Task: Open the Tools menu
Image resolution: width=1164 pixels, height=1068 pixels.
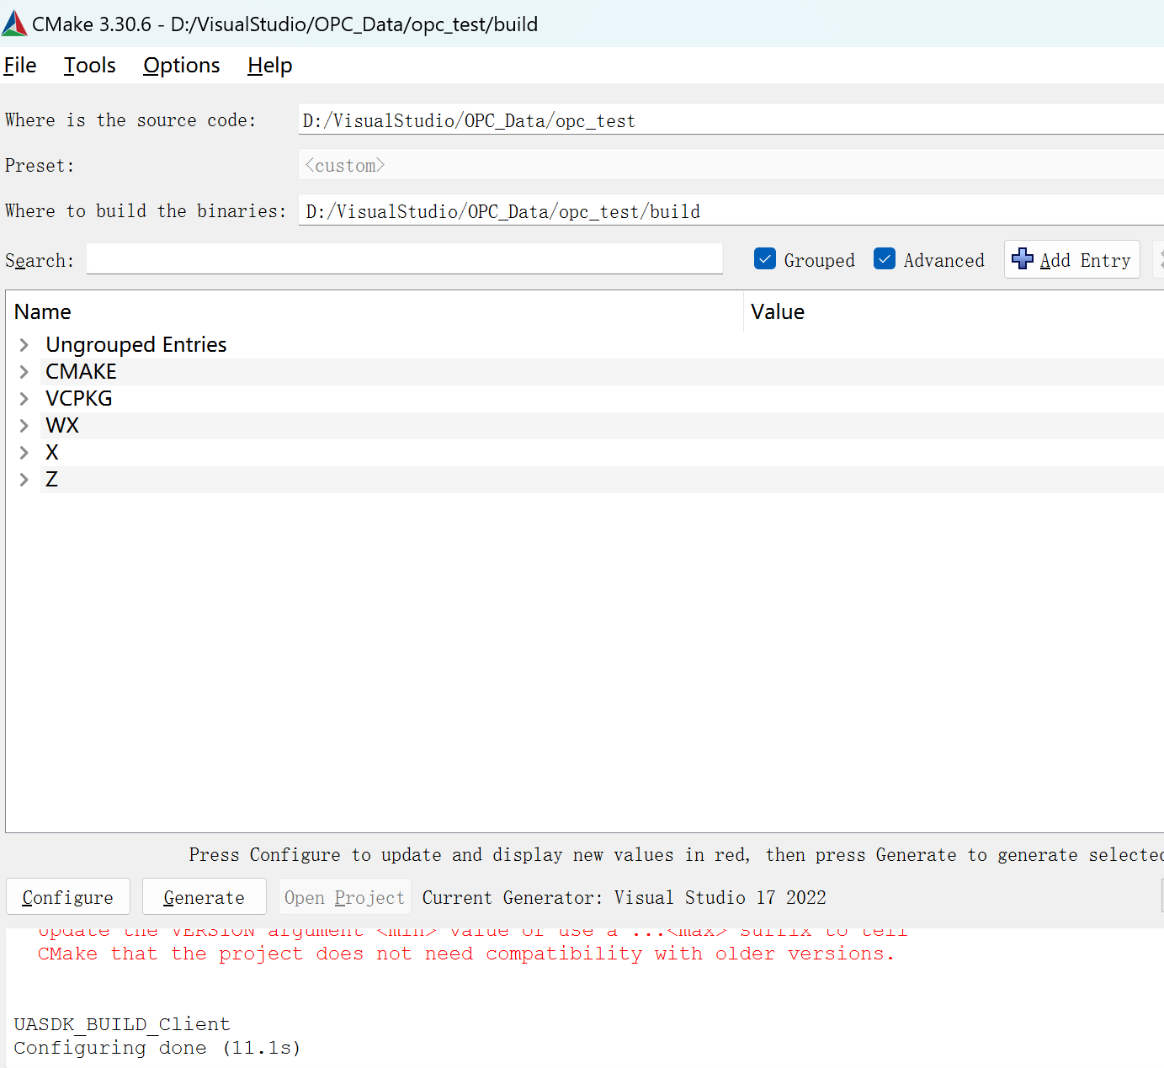Action: pyautogui.click(x=90, y=66)
